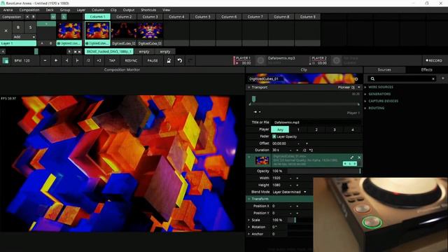Viewport: 448px width, 252px height.
Task: Expand the ROUTING category
Action: click(x=365, y=108)
